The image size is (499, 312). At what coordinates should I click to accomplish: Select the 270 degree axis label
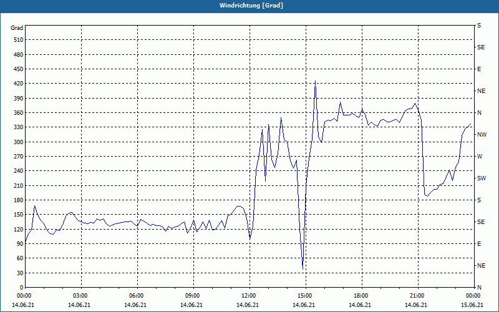(19, 157)
